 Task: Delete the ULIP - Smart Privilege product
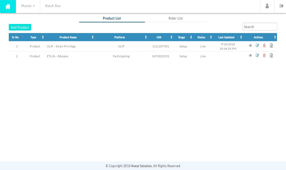(x=264, y=46)
